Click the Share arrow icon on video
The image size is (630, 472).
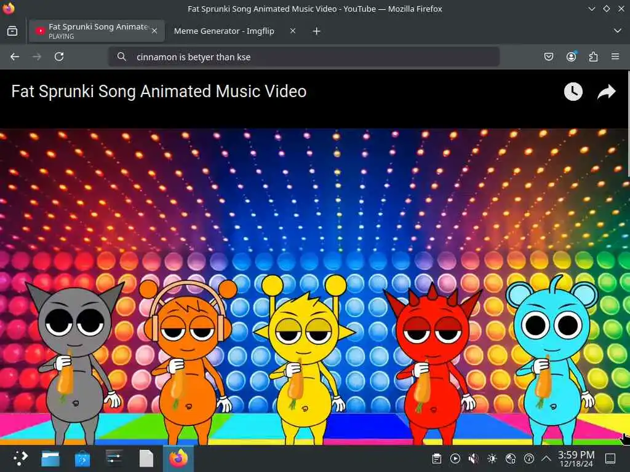click(606, 92)
